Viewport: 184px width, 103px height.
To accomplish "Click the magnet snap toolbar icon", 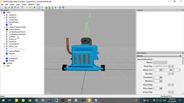I will pyautogui.click(x=42, y=7).
